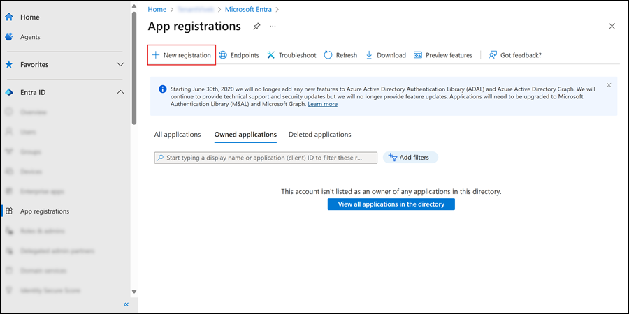Click Troubleshoot in the toolbar
Viewport: 629px width, 314px height.
(x=291, y=55)
